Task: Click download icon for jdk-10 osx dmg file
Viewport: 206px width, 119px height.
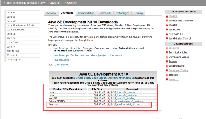Action: click(x=108, y=98)
